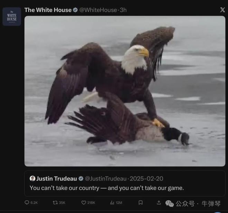Click the repost arrows icon
Viewport: 228px width, 213px height.
pos(55,203)
